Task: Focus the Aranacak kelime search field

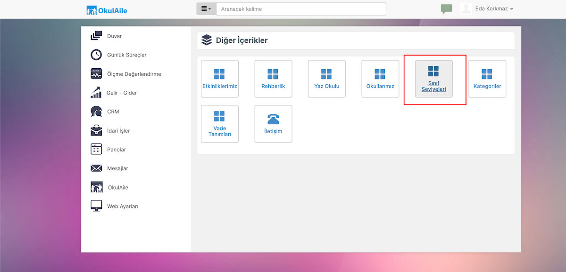Action: pyautogui.click(x=301, y=9)
